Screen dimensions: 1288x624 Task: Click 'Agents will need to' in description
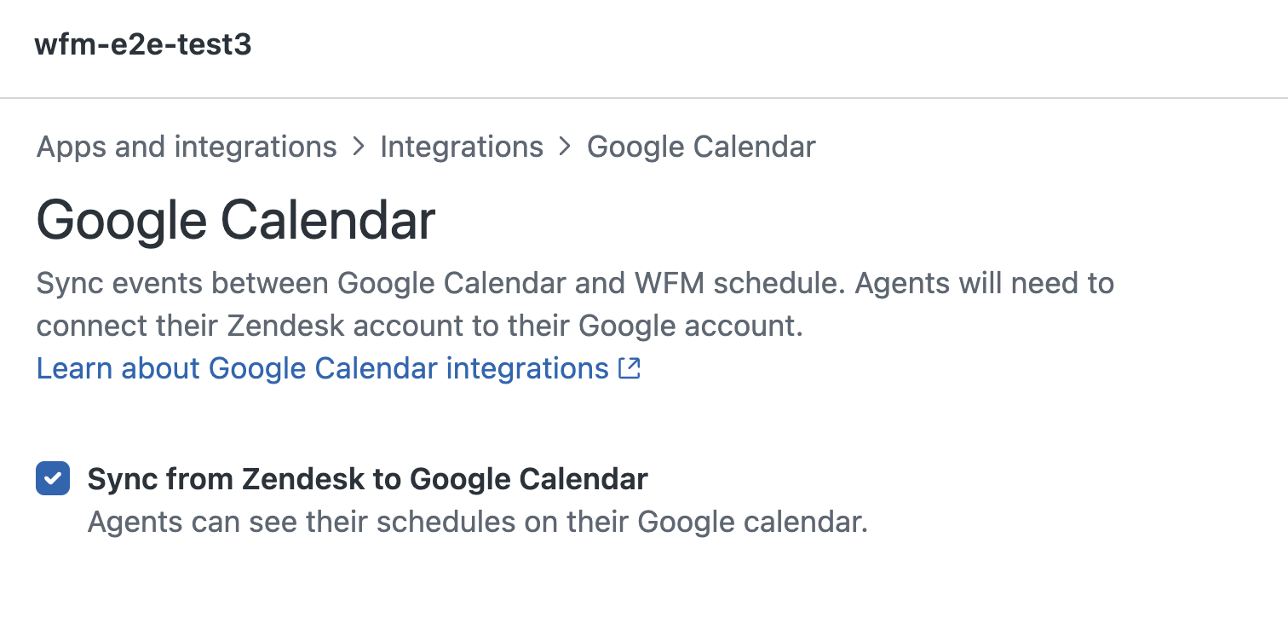point(984,283)
